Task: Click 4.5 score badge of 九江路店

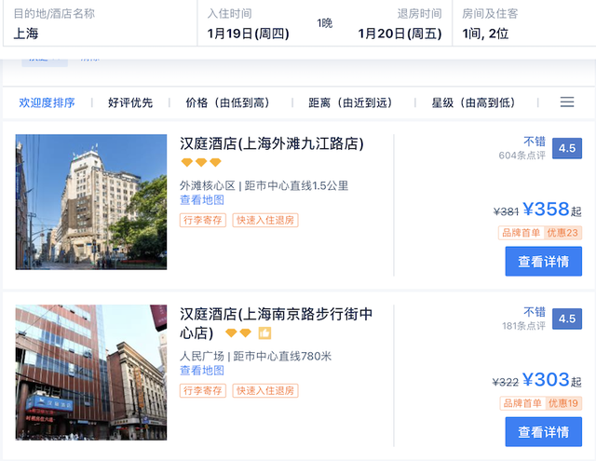Action: (567, 148)
